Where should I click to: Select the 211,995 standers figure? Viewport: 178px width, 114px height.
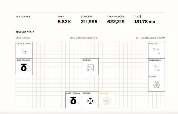89,22
